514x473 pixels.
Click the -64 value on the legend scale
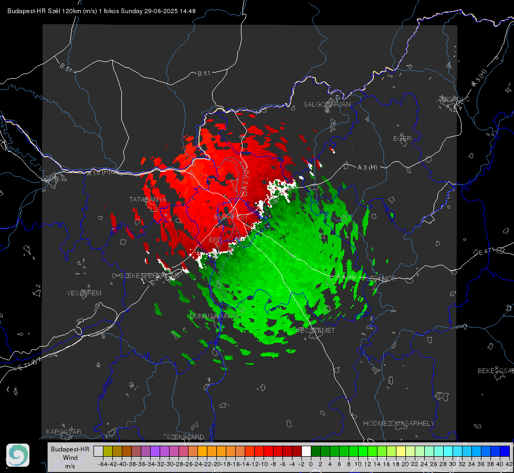pyautogui.click(x=102, y=464)
